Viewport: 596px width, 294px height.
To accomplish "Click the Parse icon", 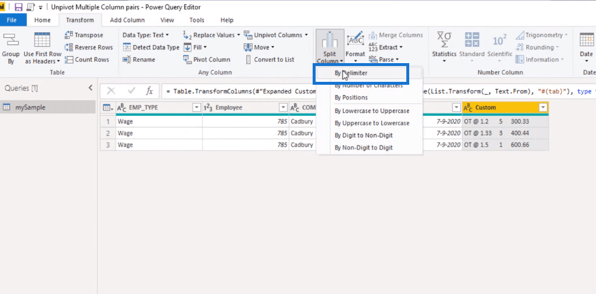I will click(x=373, y=60).
